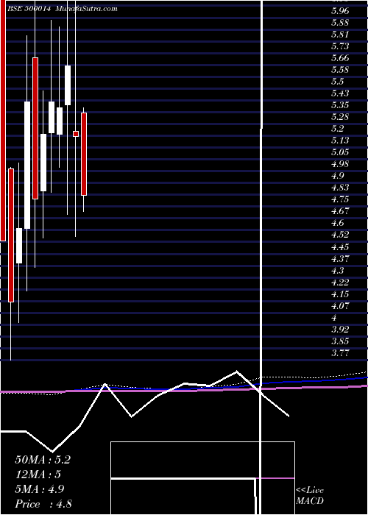Click the 4 price axis label
The height and width of the screenshot is (515, 368).
pos(334,318)
